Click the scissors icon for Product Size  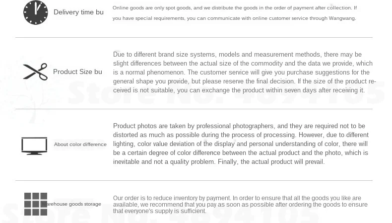pos(35,72)
